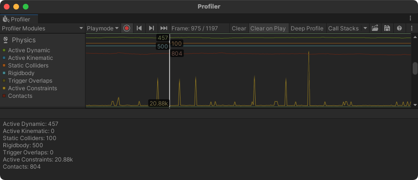
Task: Click the 804 contacts chart label
Action: click(x=177, y=54)
